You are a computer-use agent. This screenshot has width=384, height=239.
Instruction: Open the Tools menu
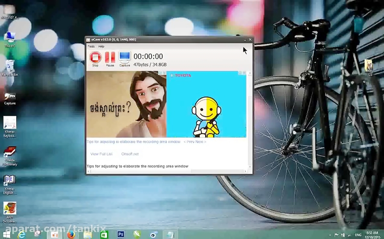91,46
